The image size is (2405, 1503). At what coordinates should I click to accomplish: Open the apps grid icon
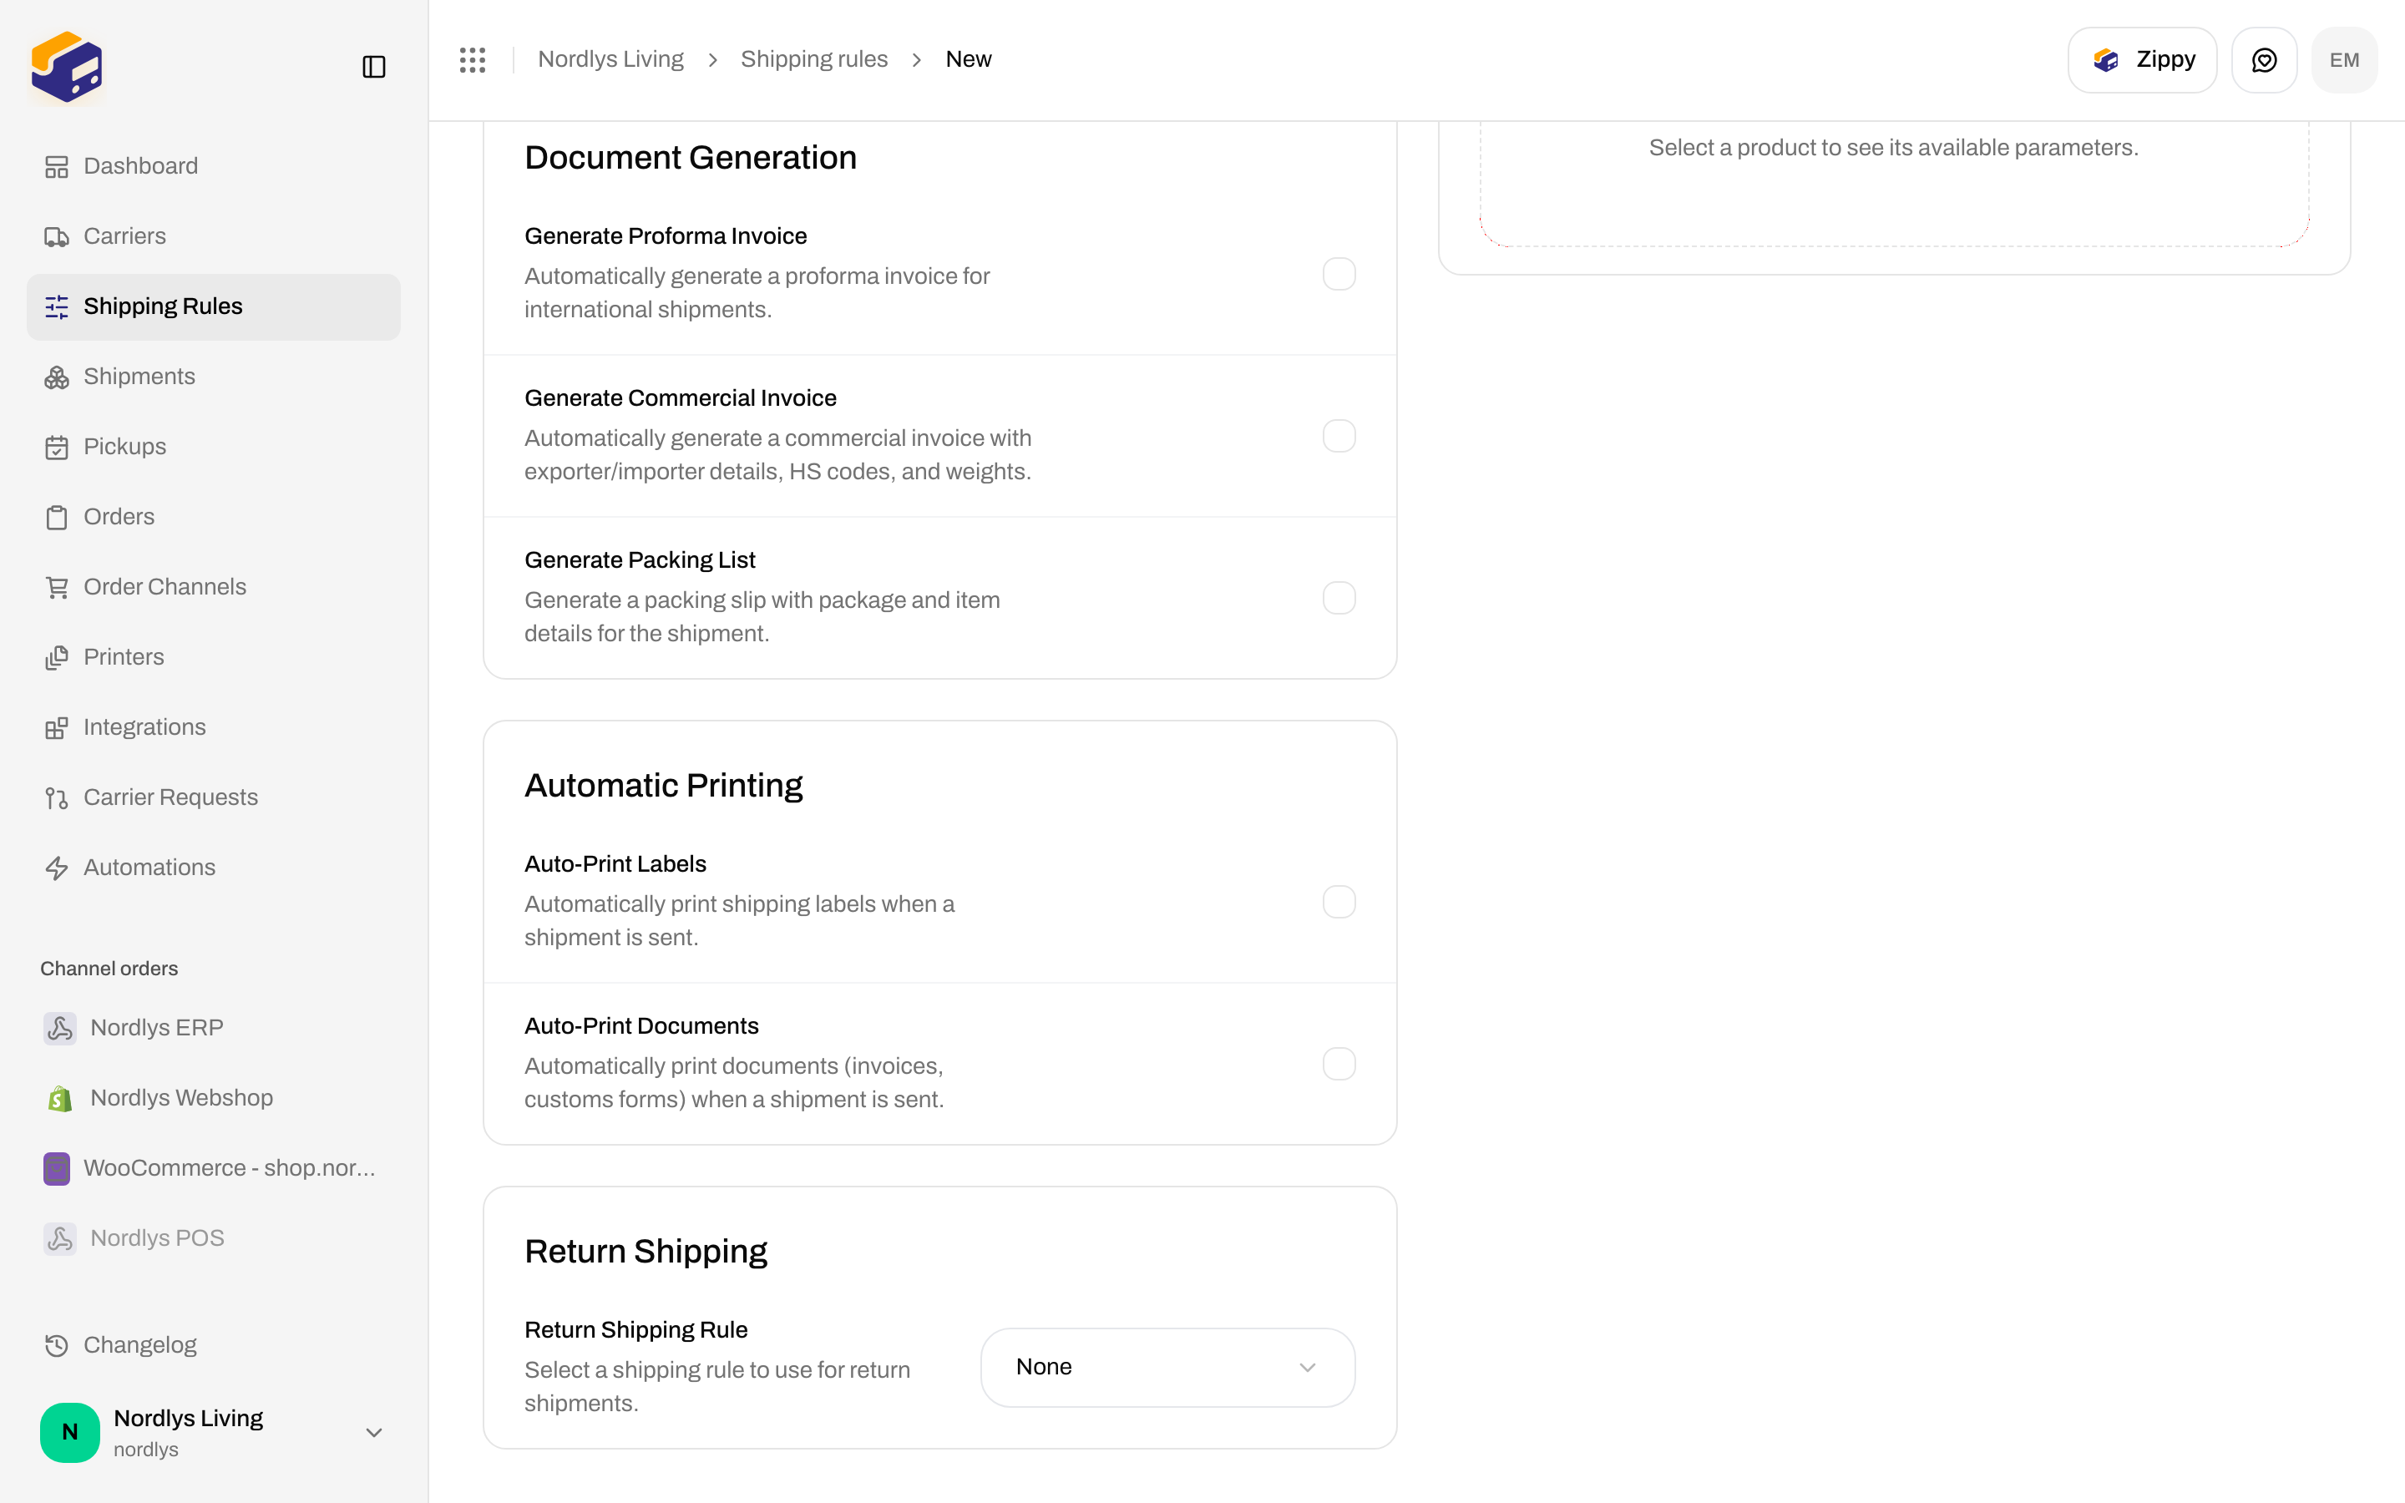[473, 59]
